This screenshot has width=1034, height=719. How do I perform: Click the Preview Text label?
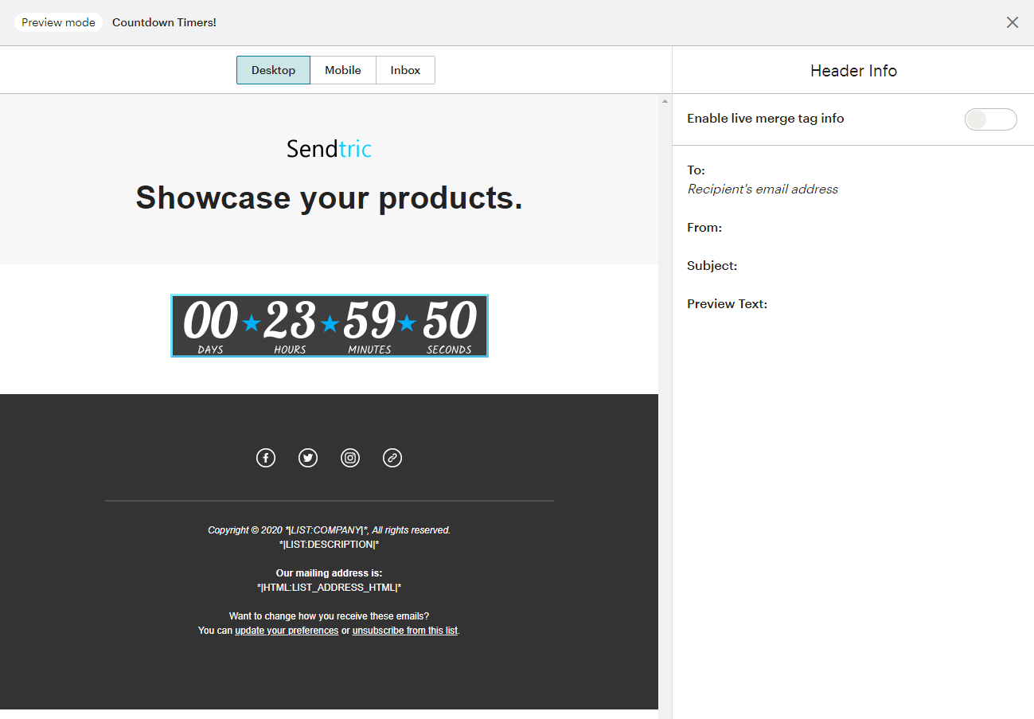[x=727, y=304]
